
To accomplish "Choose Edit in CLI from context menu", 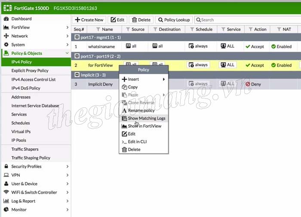I will pos(137,142).
